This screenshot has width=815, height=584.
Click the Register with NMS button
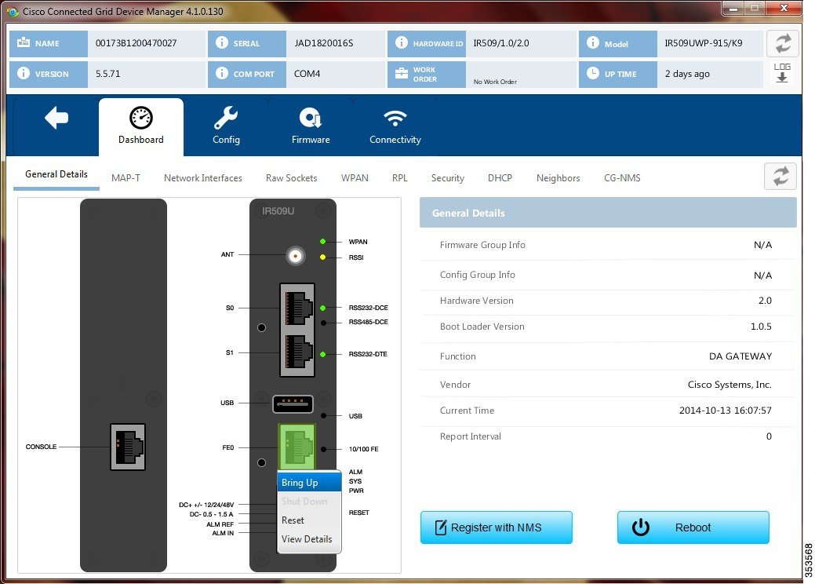pos(496,527)
